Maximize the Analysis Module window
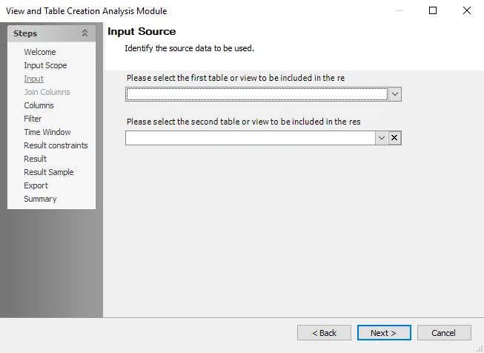The image size is (484, 353). pos(433,10)
